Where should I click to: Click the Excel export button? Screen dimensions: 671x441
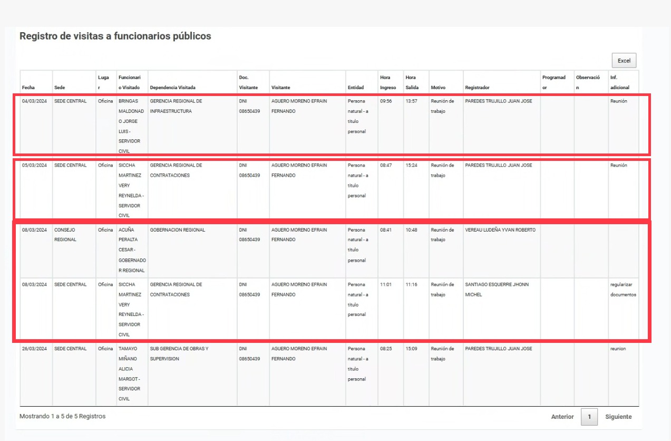(x=624, y=61)
